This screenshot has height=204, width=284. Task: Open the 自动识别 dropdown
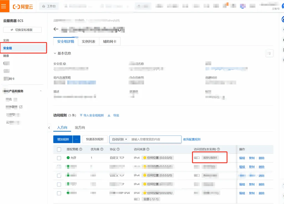click(x=119, y=139)
